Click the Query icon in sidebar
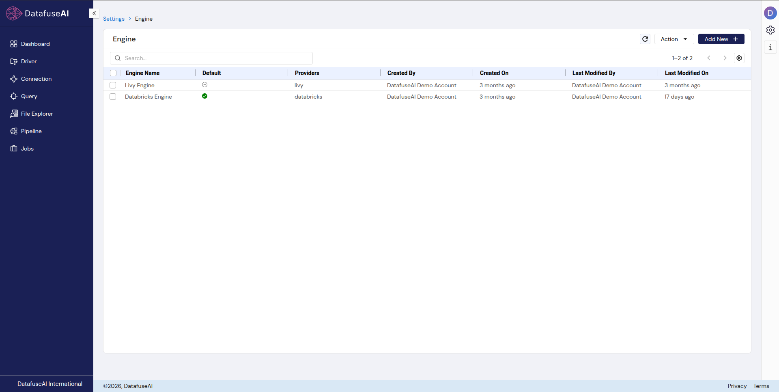The height and width of the screenshot is (392, 779). point(14,96)
